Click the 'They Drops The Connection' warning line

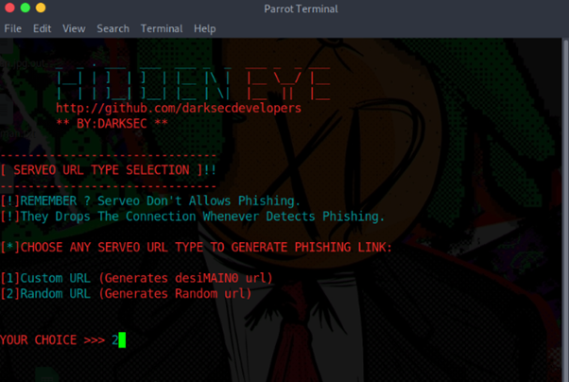pos(192,217)
